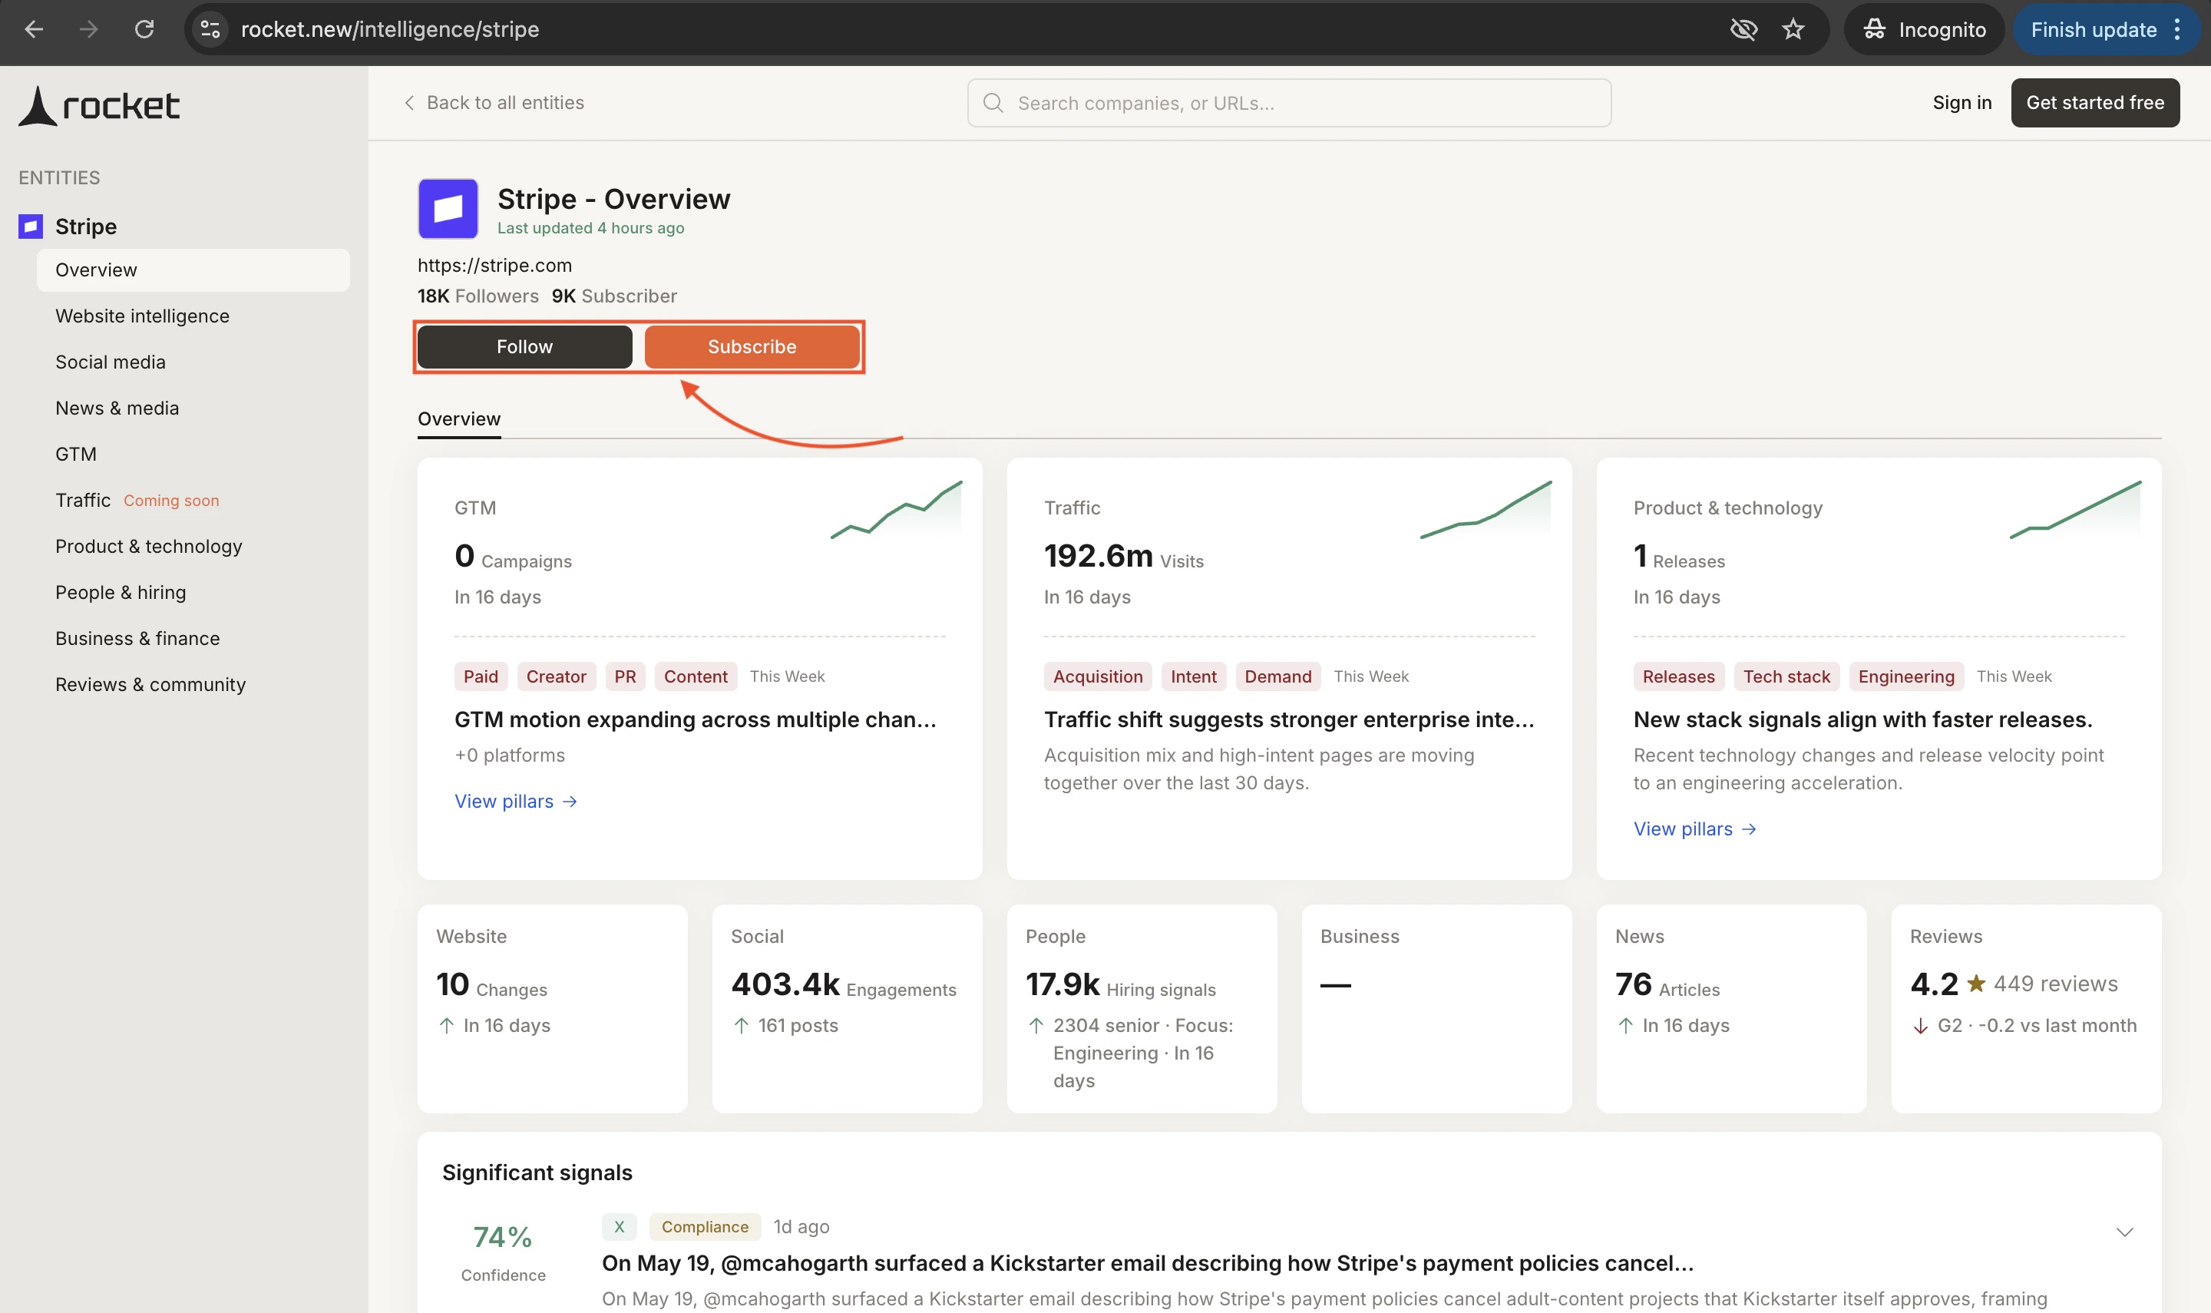Click Product & technology trend sparkline
2211x1313 pixels.
coord(2075,510)
